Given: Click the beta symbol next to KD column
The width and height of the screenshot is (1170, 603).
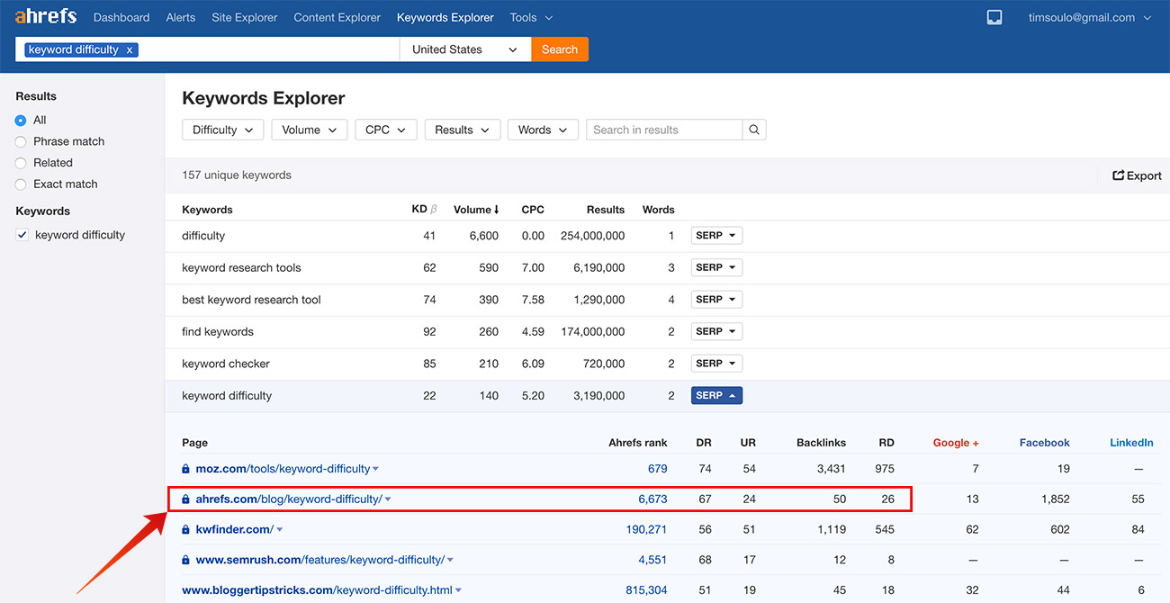Looking at the screenshot, I should coord(434,208).
